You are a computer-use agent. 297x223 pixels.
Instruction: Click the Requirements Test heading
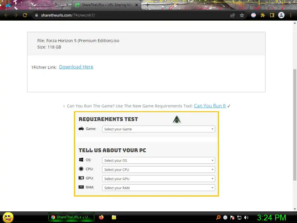click(x=108, y=119)
